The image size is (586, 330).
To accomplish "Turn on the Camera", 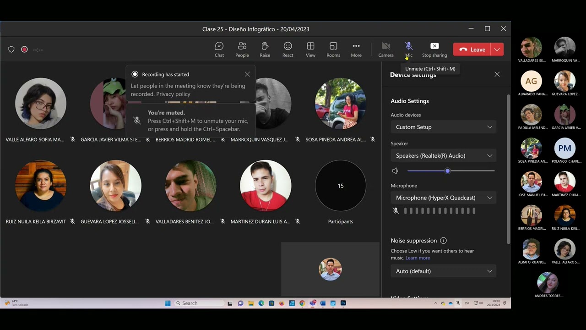I will (x=386, y=49).
